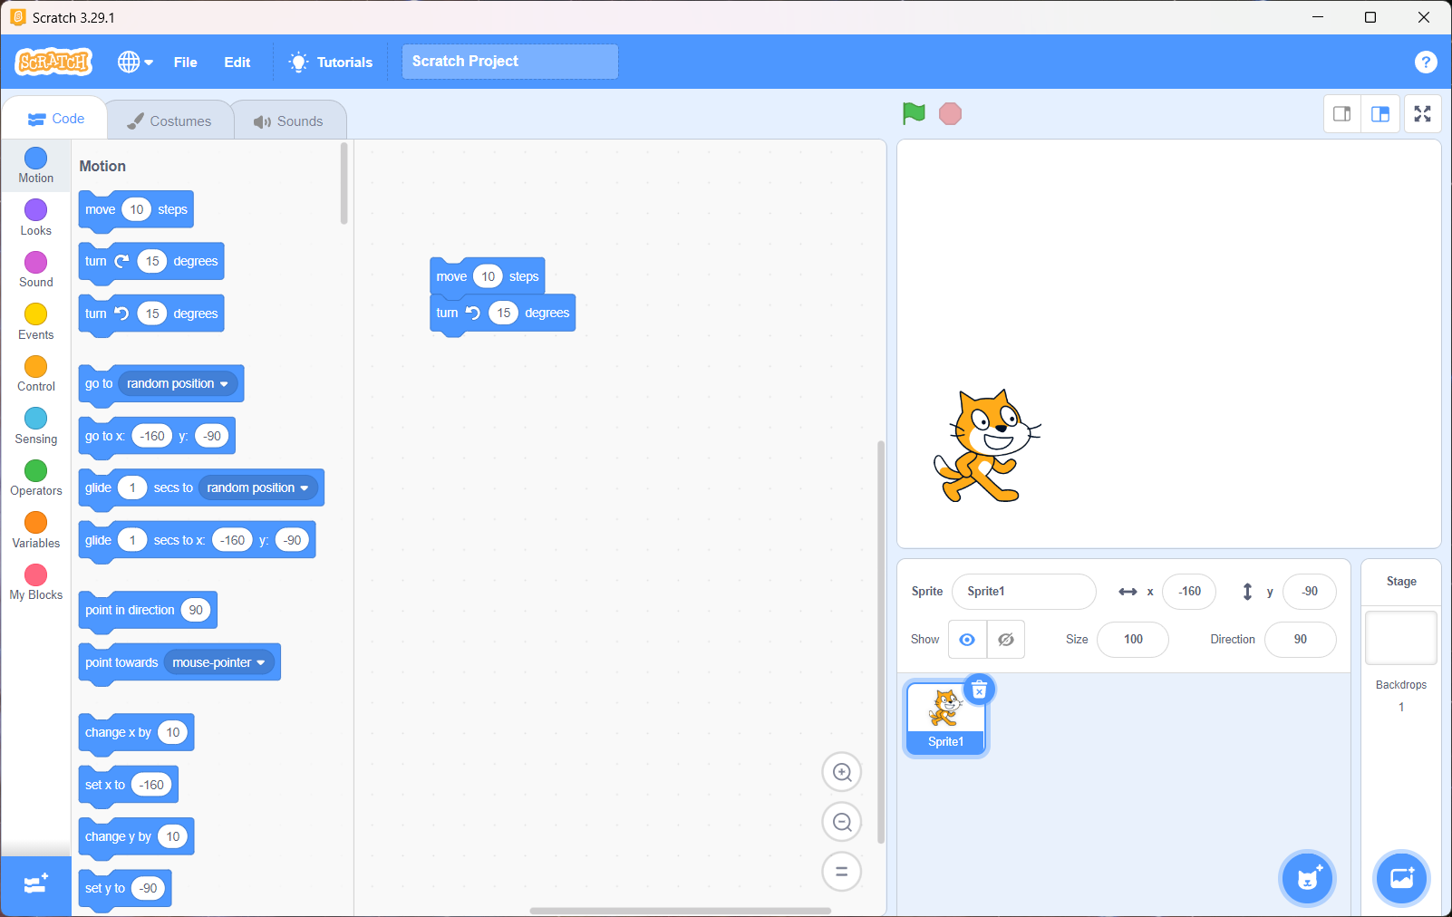Screen dimensions: 1452x917
Task: Switch to the Costumes tab
Action: (x=169, y=121)
